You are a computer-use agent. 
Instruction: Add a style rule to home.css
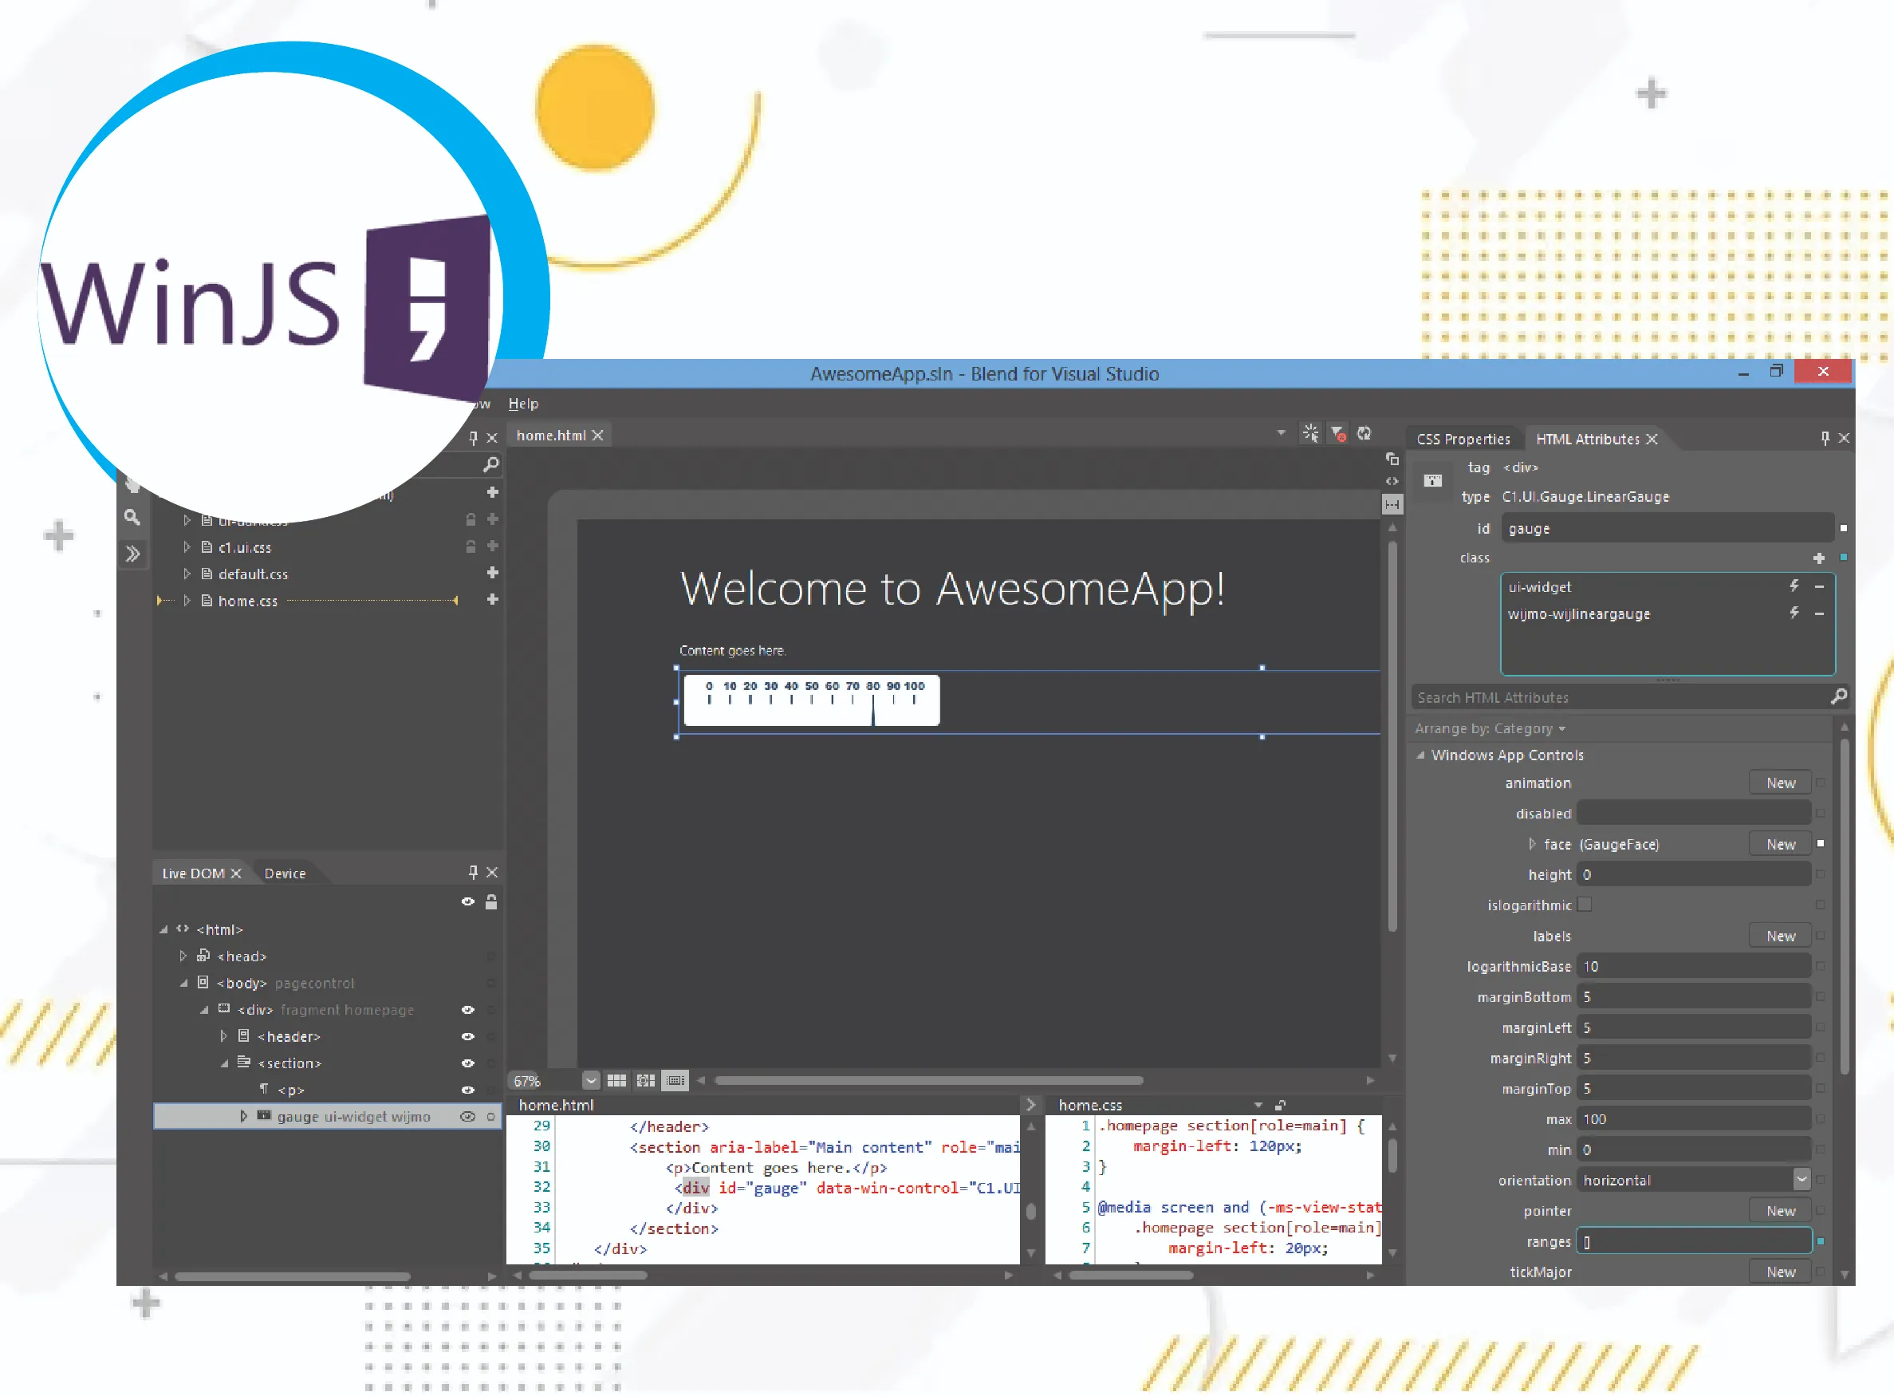click(x=493, y=600)
